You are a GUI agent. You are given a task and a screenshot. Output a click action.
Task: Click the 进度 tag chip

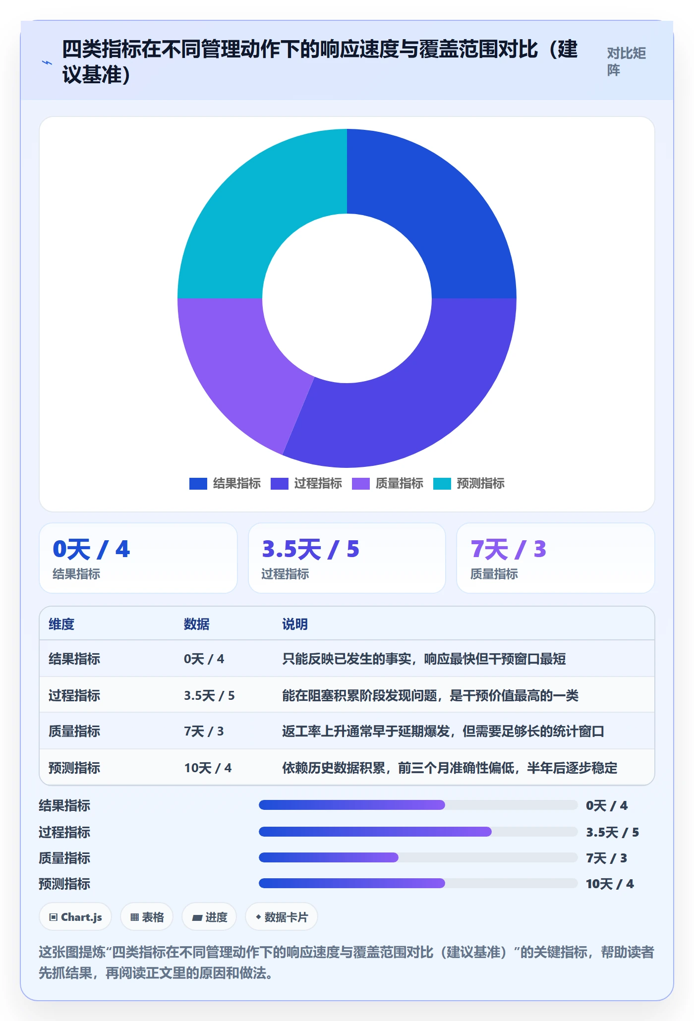tap(209, 917)
